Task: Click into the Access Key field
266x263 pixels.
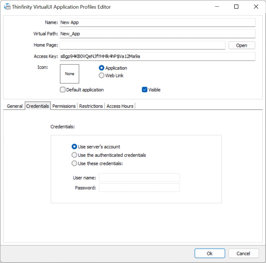Action: 157,56
